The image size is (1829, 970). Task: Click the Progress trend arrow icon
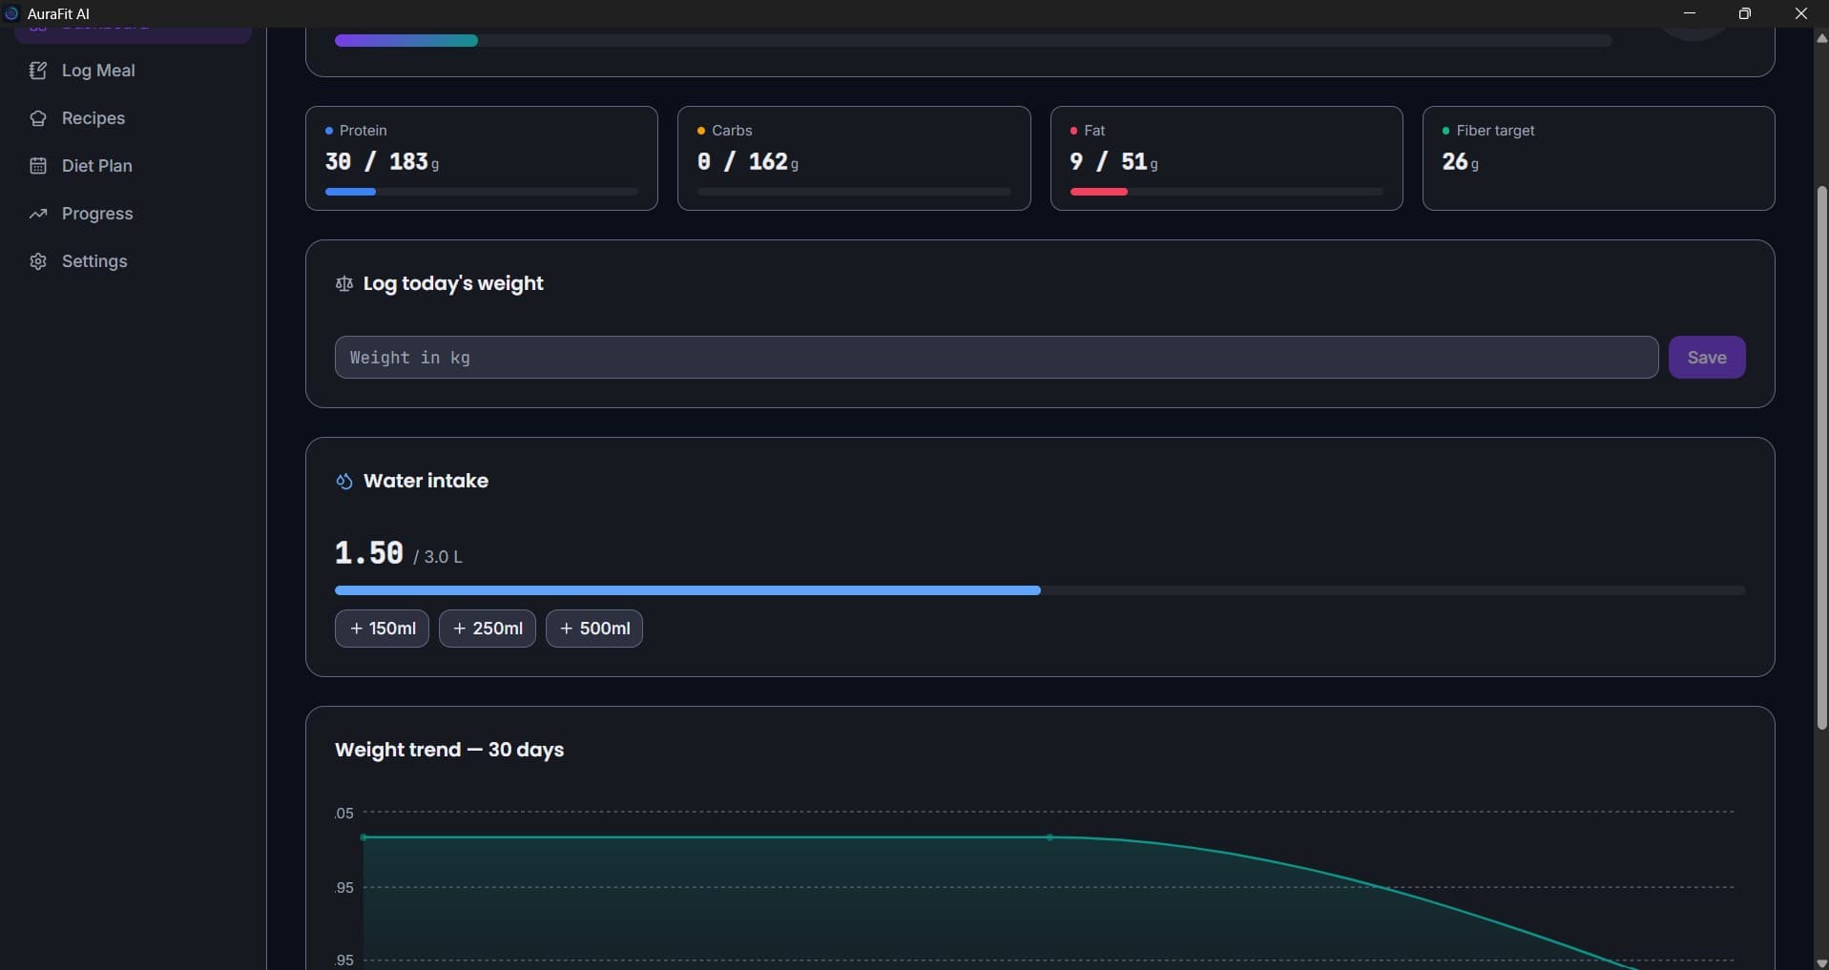point(38,214)
